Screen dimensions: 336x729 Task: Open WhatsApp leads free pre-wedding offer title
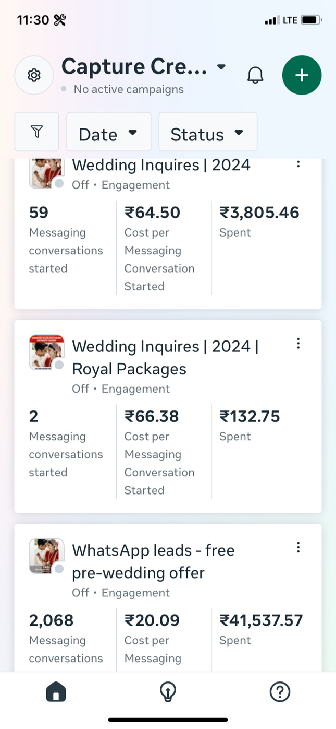153,561
